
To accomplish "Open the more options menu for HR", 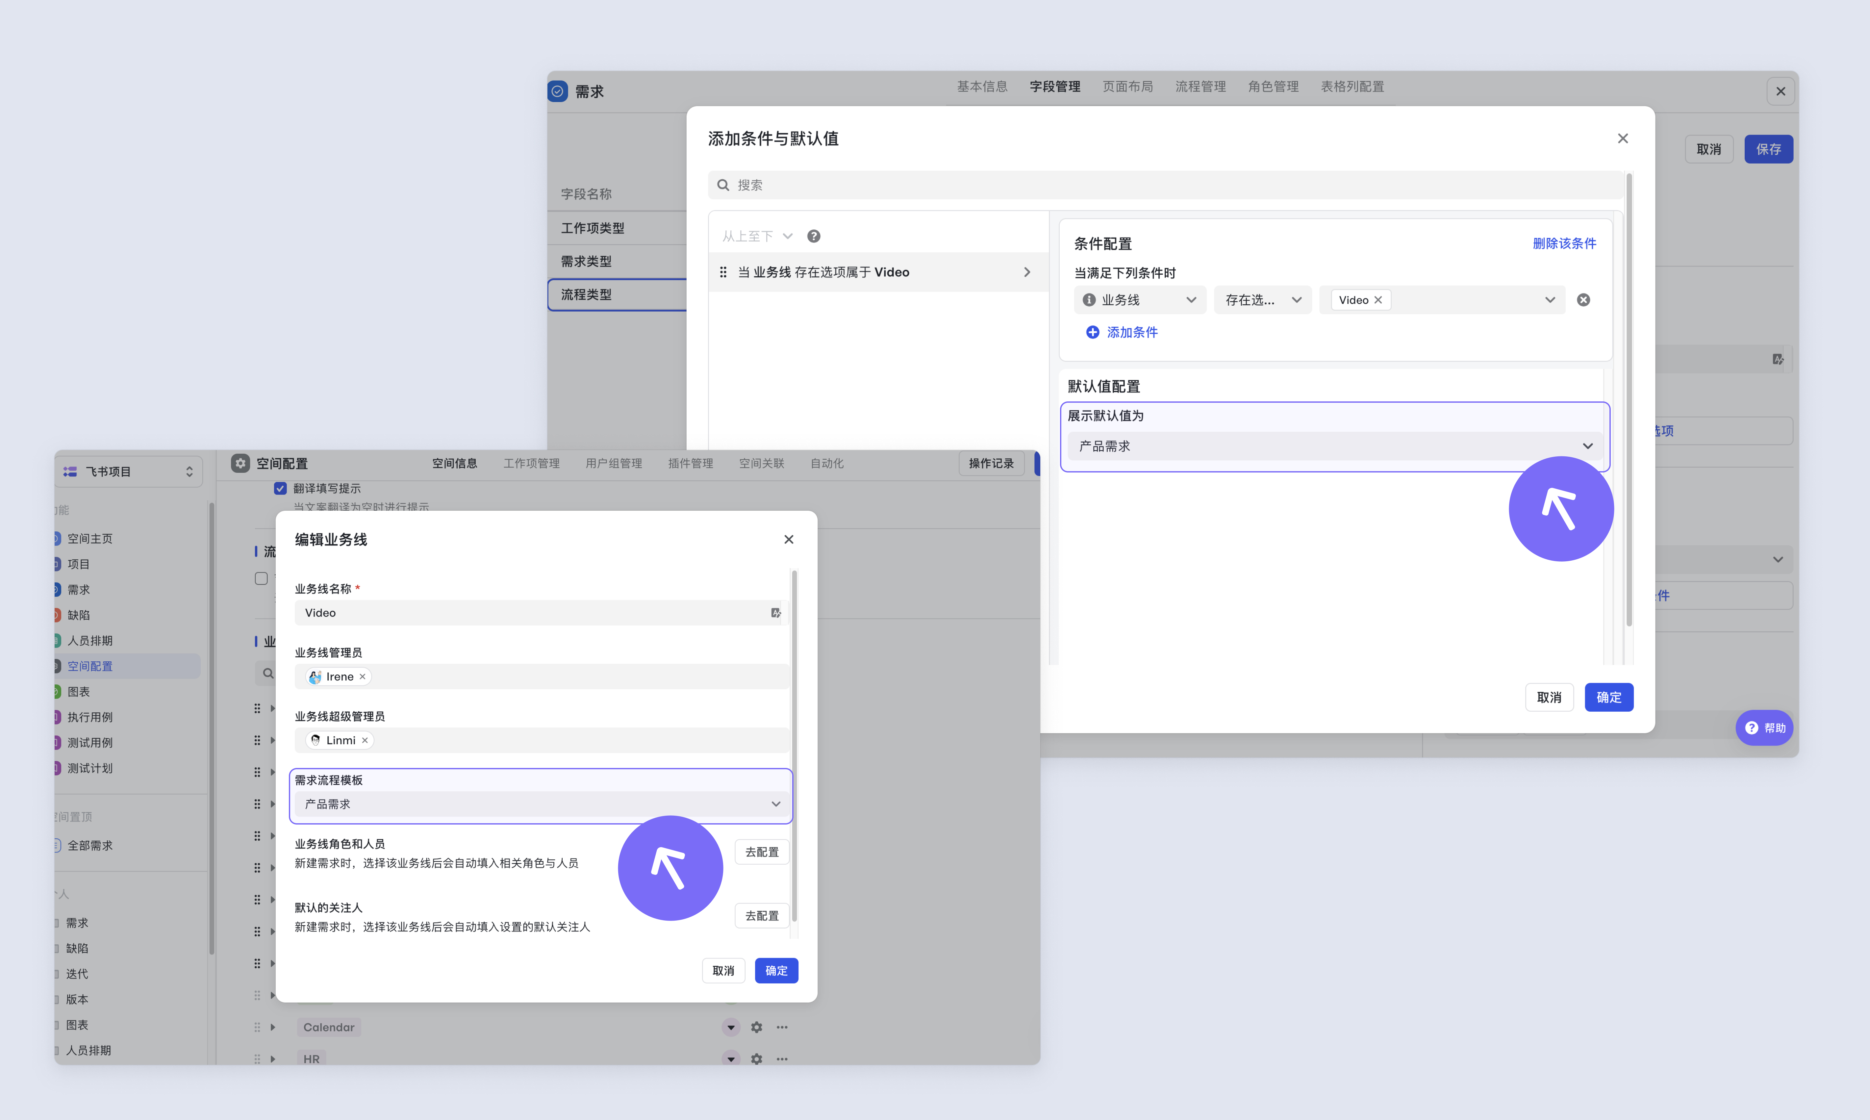I will [782, 1059].
